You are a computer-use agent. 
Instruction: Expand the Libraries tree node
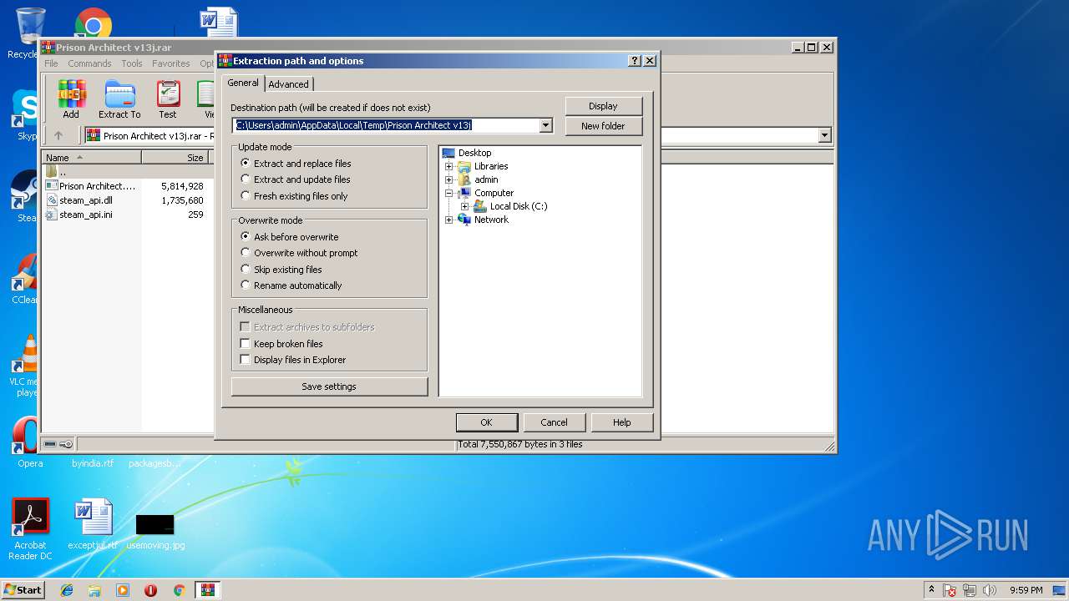[x=448, y=166]
